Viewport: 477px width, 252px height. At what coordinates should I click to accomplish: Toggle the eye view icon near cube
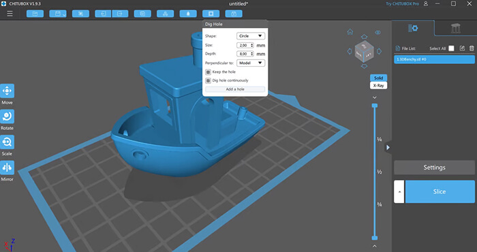tap(378, 32)
